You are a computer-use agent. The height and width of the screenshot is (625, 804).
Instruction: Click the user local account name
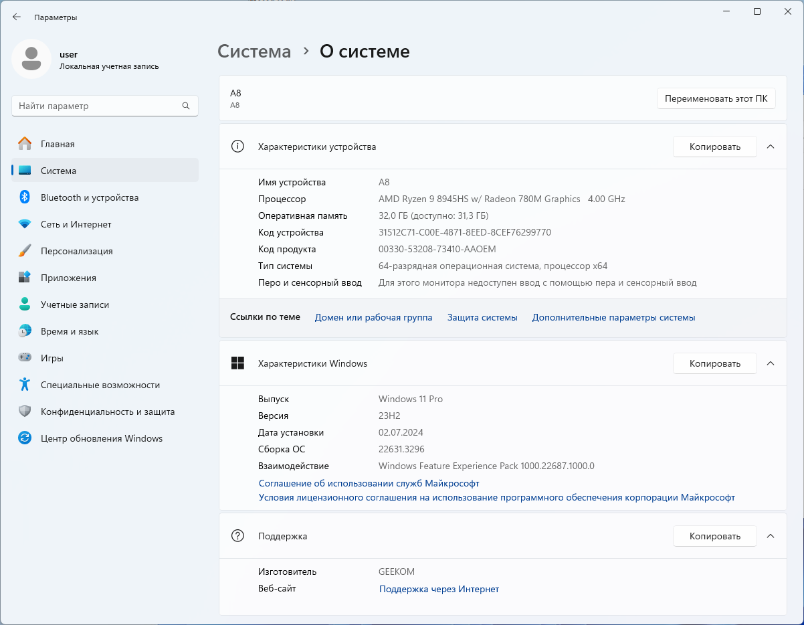[68, 54]
